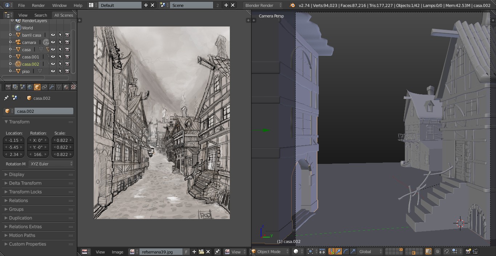This screenshot has width=496, height=256.
Task: Toggle visibility eye for barril casa
Action: [x=53, y=35]
